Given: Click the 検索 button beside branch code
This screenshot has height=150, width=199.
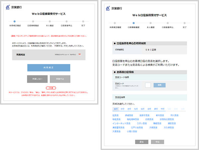Looking at the screenshot, I should click(160, 85).
